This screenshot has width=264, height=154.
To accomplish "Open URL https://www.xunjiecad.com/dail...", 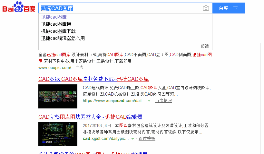I will point(114,101).
